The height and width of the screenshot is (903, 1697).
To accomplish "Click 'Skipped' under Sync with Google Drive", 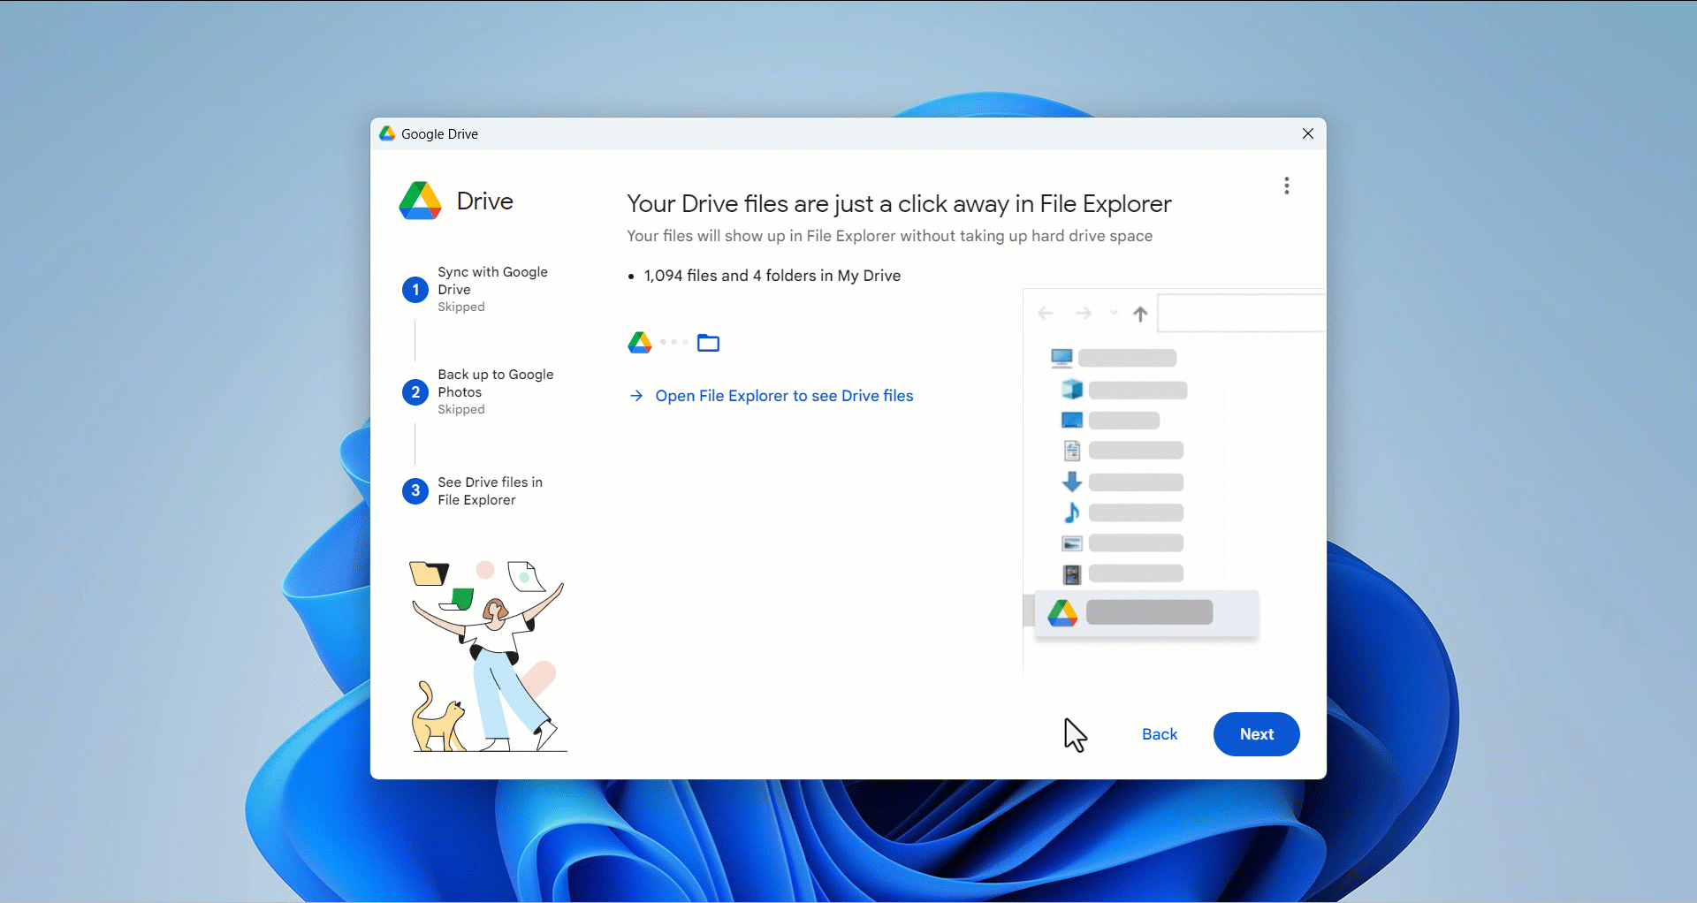I will coord(461,307).
